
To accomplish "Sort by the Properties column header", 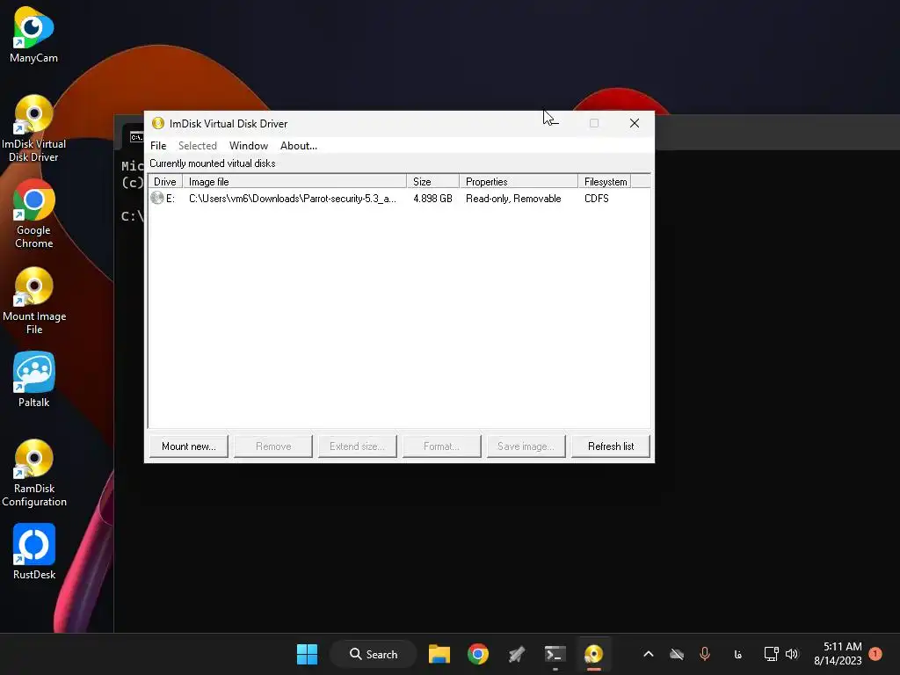I will pos(519,181).
